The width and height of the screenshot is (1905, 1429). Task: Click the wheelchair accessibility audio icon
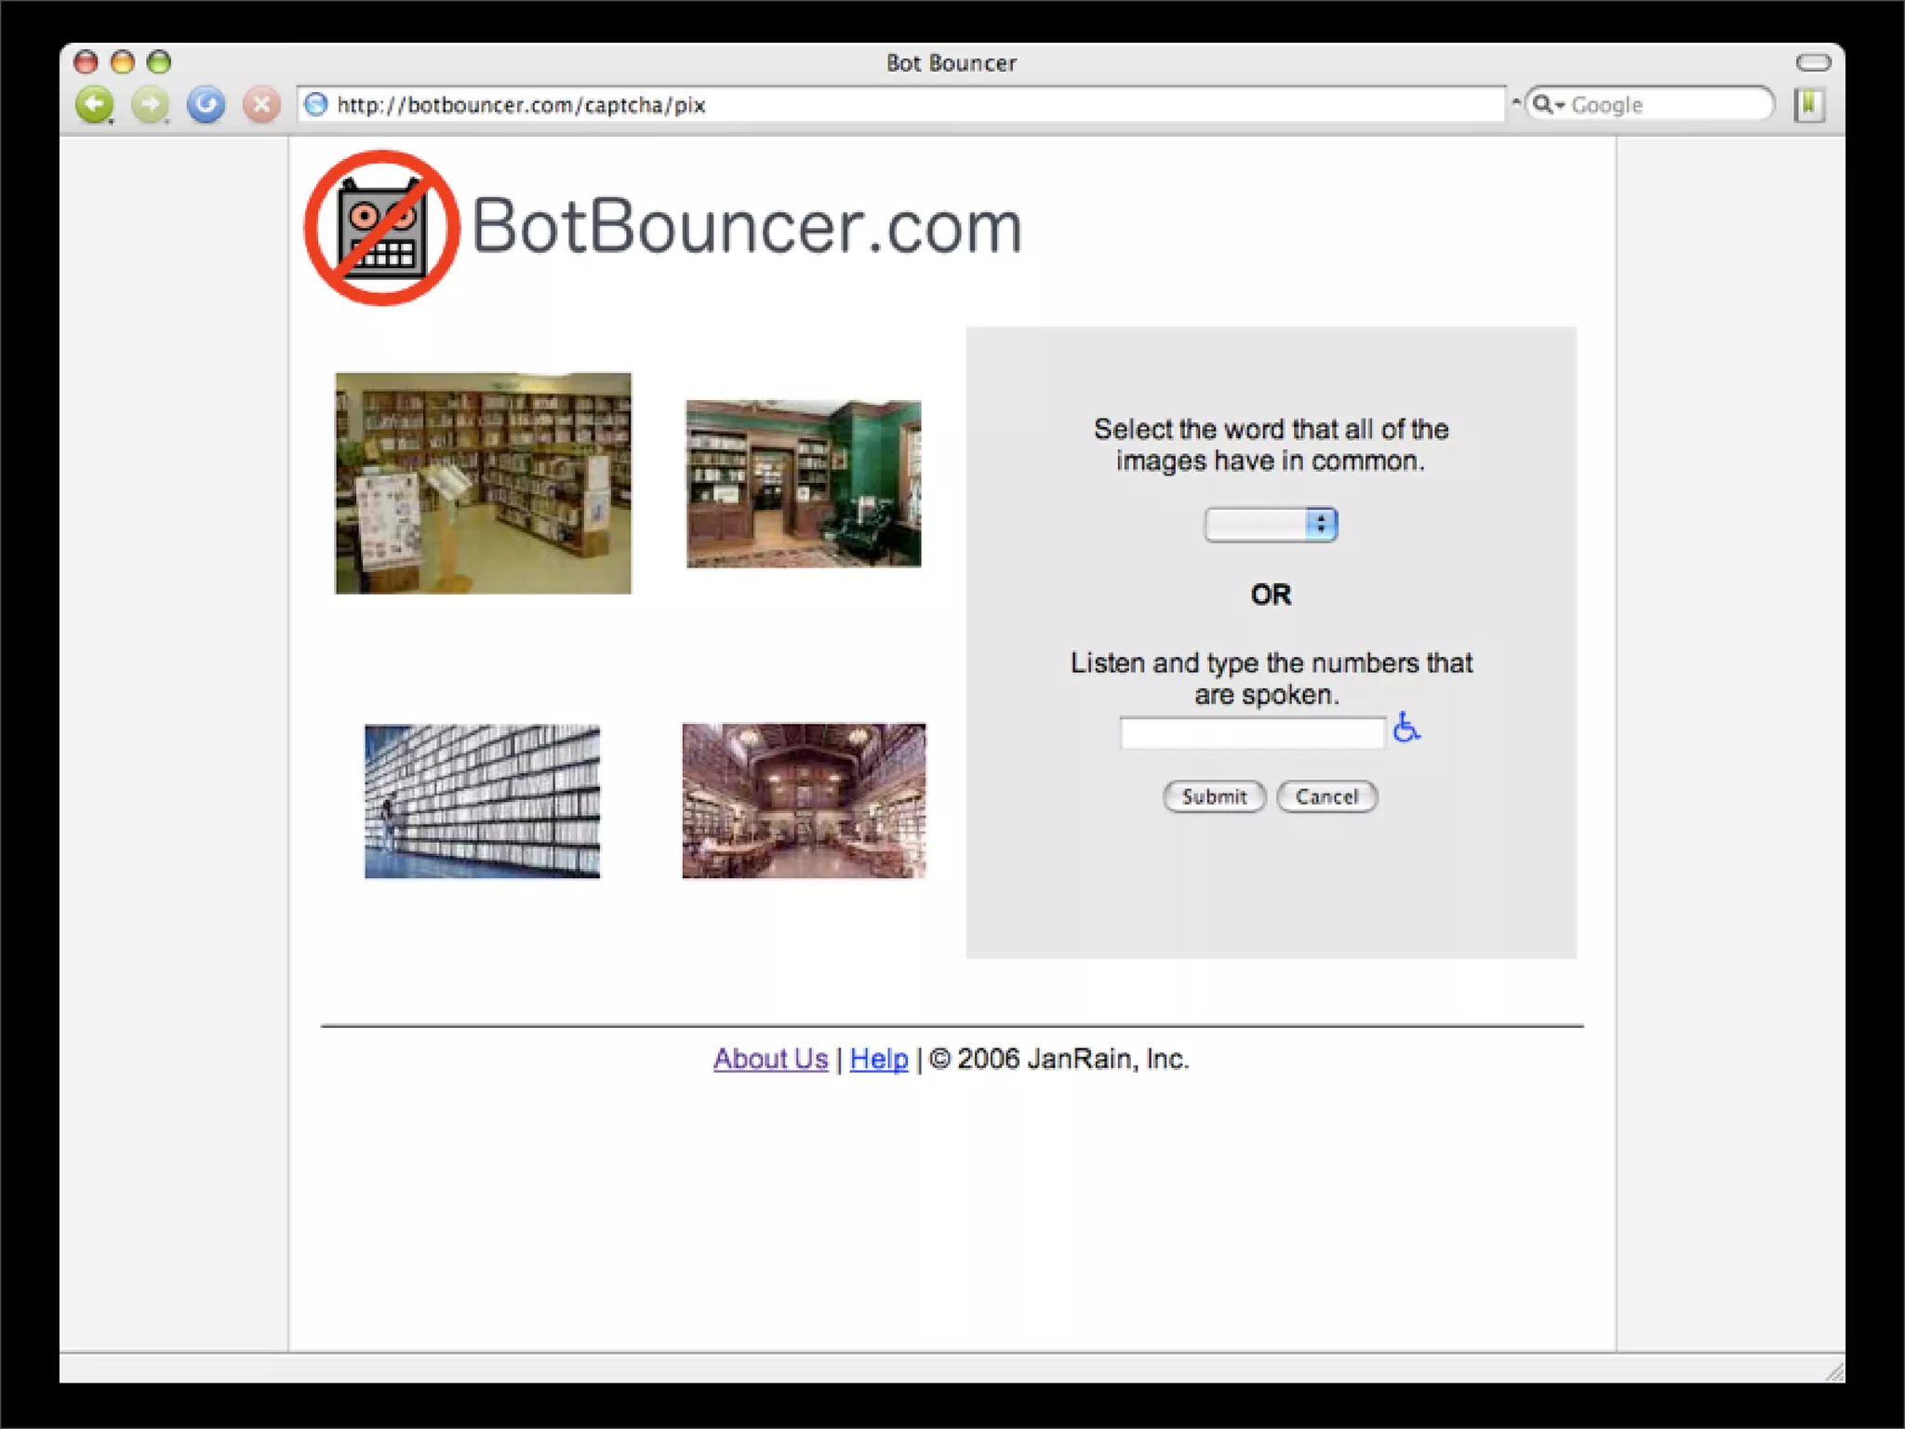[1405, 728]
